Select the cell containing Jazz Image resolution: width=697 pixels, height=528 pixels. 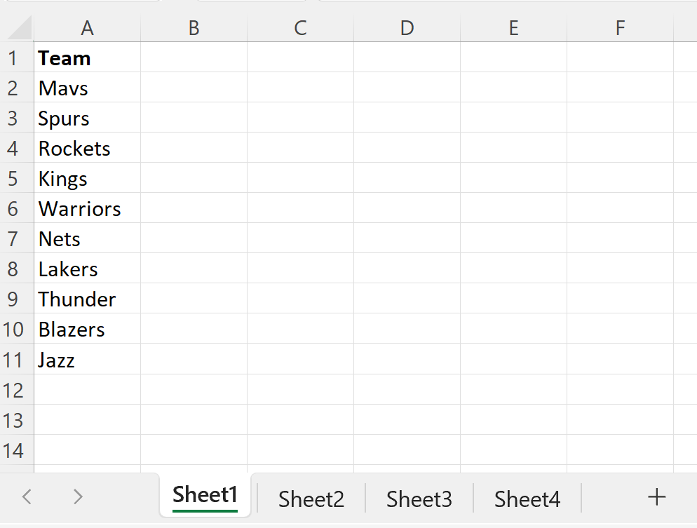(x=87, y=360)
